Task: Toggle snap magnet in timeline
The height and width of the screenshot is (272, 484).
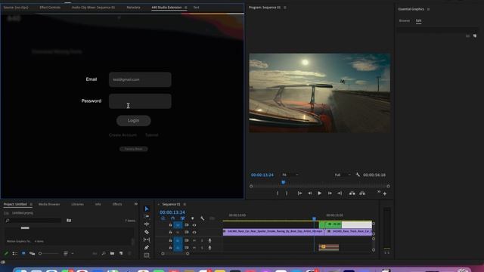Action: coord(173,218)
